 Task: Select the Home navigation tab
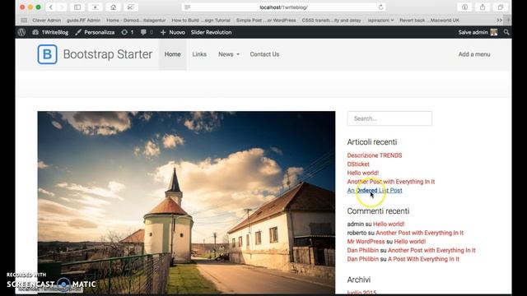coord(172,54)
